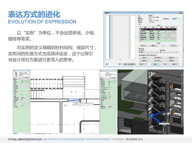192x143 pixels.
Task: Select the blue highlighted stair in the 3D section
Action: 156,116
